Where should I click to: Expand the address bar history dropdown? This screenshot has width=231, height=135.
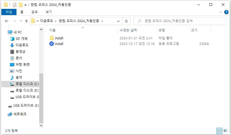coord(118,21)
